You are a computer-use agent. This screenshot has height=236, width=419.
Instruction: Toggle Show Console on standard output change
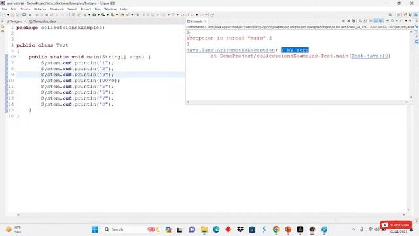376,21
